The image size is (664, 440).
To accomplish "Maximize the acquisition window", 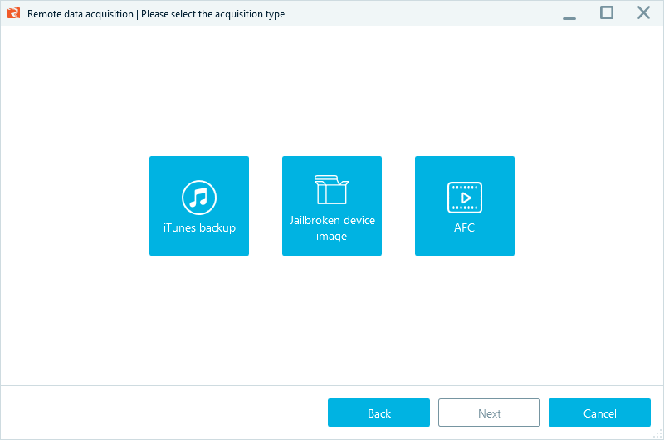I will (x=607, y=13).
